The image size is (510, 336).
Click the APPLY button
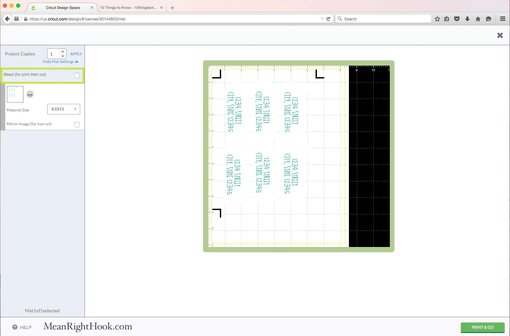(76, 54)
